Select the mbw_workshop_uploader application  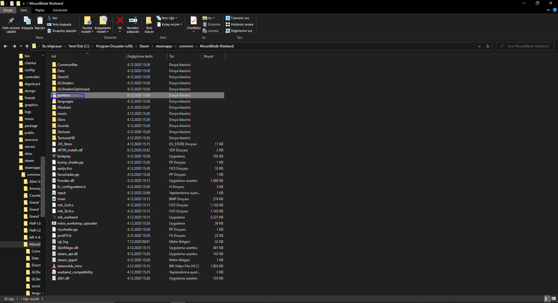77,223
